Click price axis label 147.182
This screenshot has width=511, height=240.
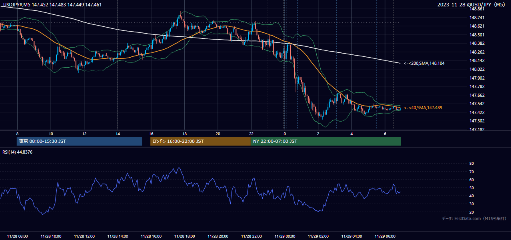pos(477,130)
